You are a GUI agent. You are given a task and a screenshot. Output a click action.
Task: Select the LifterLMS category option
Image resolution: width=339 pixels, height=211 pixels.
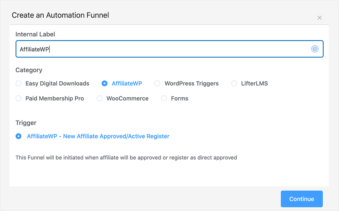[234, 83]
